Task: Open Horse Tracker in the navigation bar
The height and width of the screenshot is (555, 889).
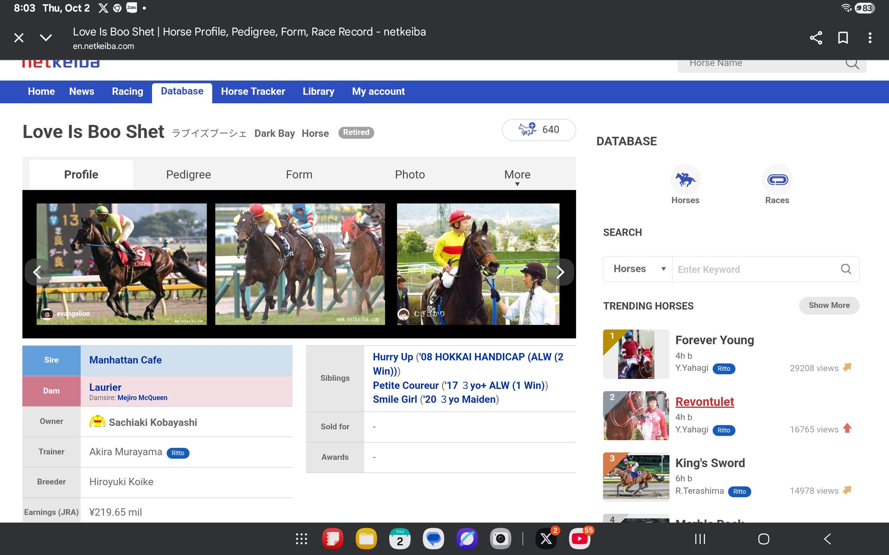Action: click(253, 91)
